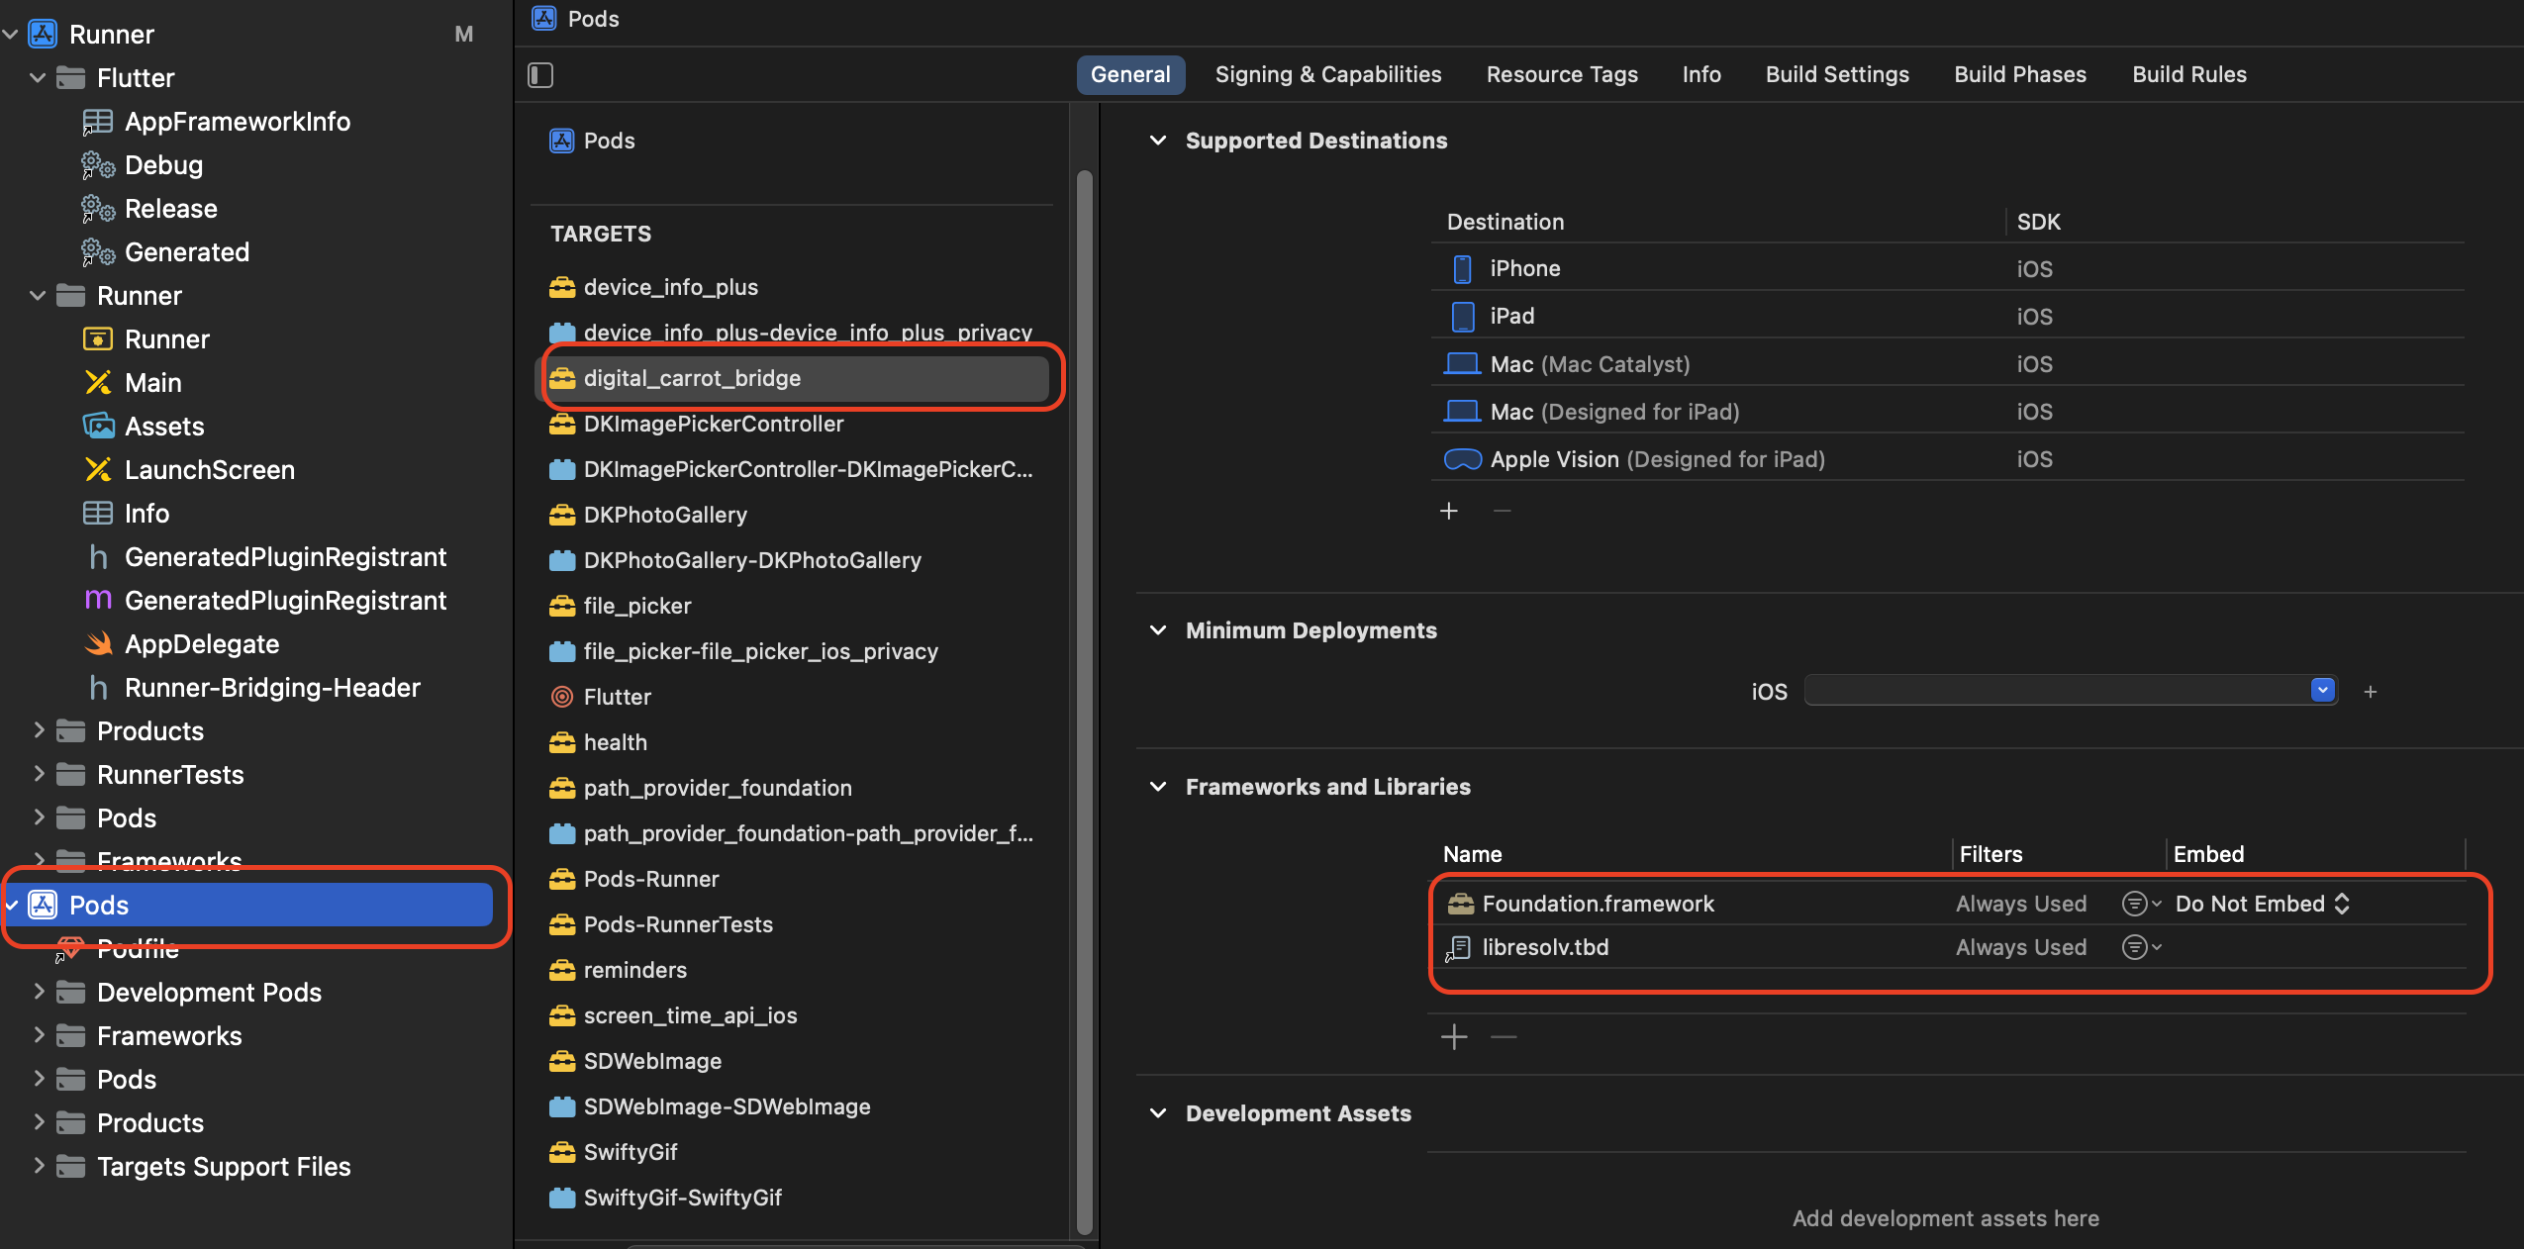The width and height of the screenshot is (2524, 1249).
Task: Select the iPad destination row
Action: point(1948,316)
